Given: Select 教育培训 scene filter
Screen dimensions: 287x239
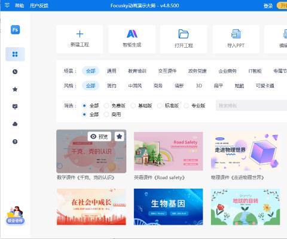Looking at the screenshot, I should click(x=138, y=71).
